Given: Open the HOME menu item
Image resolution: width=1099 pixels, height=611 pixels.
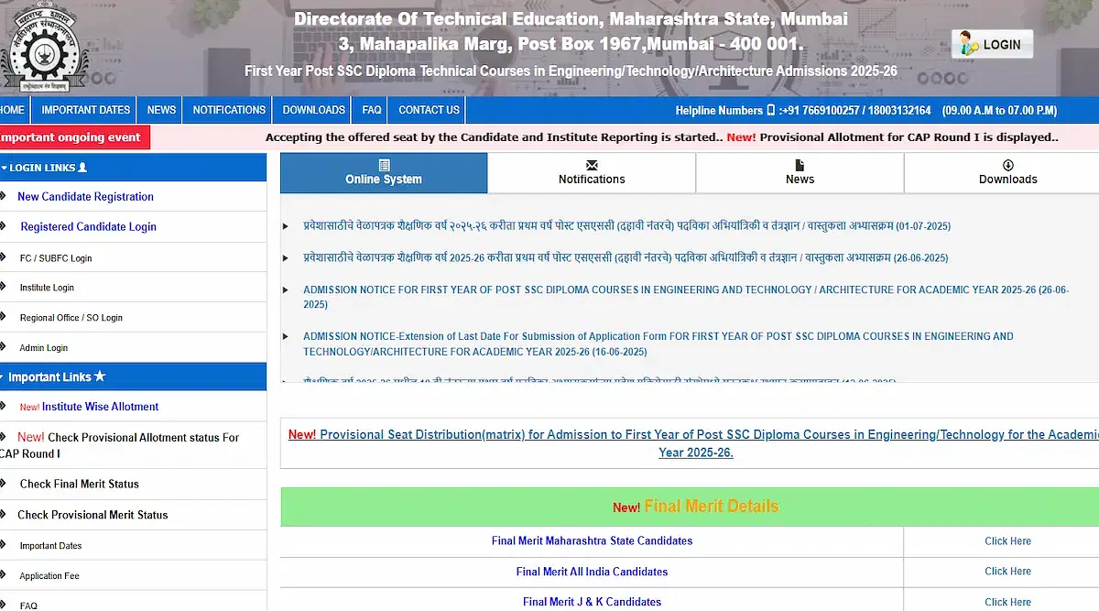Looking at the screenshot, I should point(13,110).
